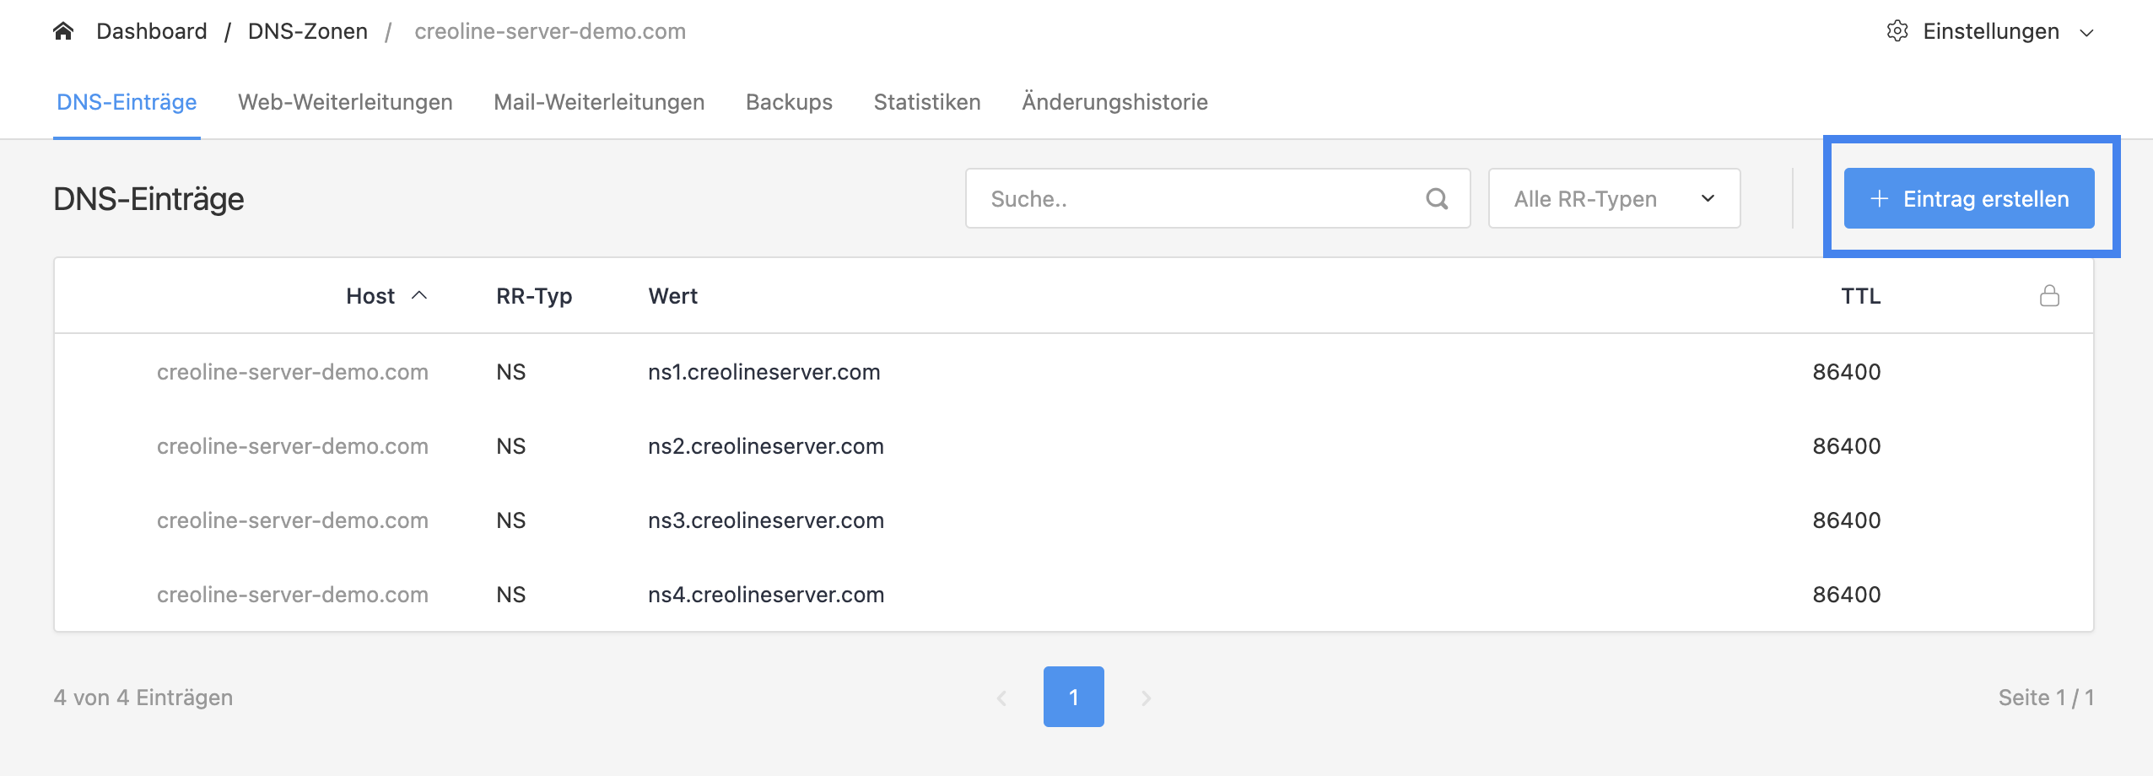Switch to Backups tab
The height and width of the screenshot is (776, 2153).
pyautogui.click(x=789, y=102)
